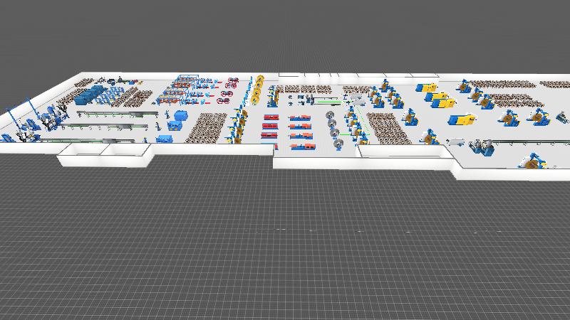The height and width of the screenshot is (320, 570).
Task: Click the brown spool field beside the steel coils
Action: 388,128
